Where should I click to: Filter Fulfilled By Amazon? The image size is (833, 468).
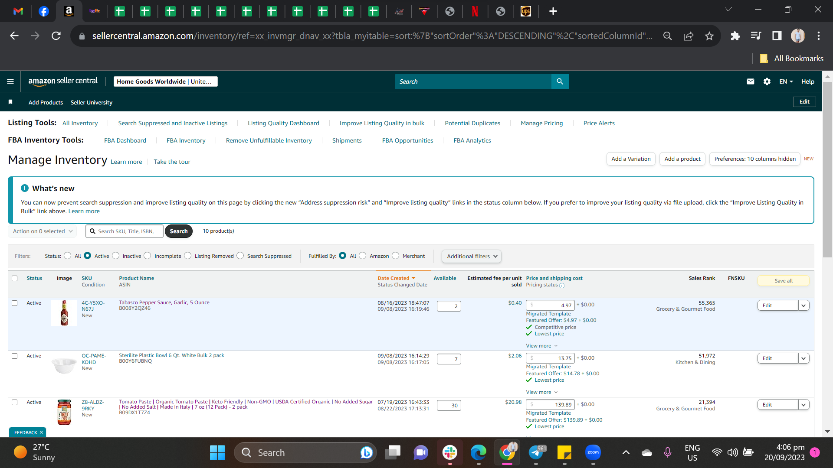[363, 256]
